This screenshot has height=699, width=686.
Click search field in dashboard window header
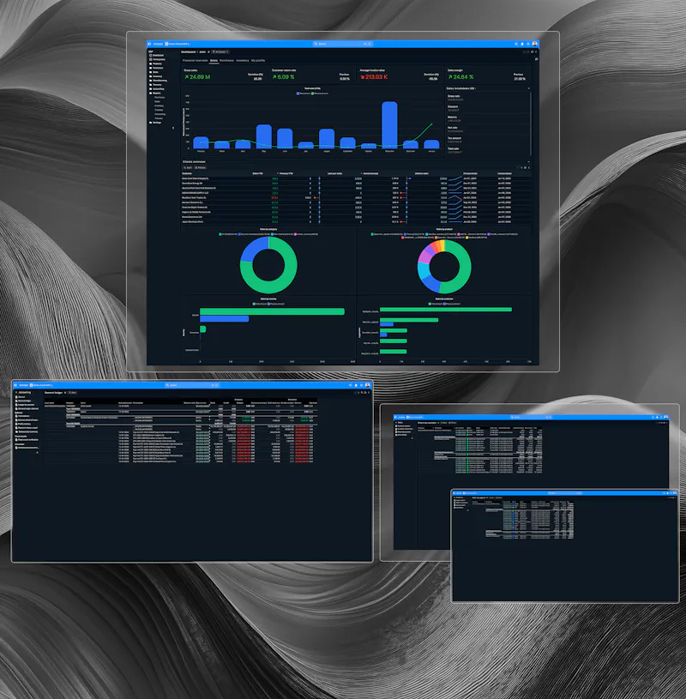tap(342, 44)
